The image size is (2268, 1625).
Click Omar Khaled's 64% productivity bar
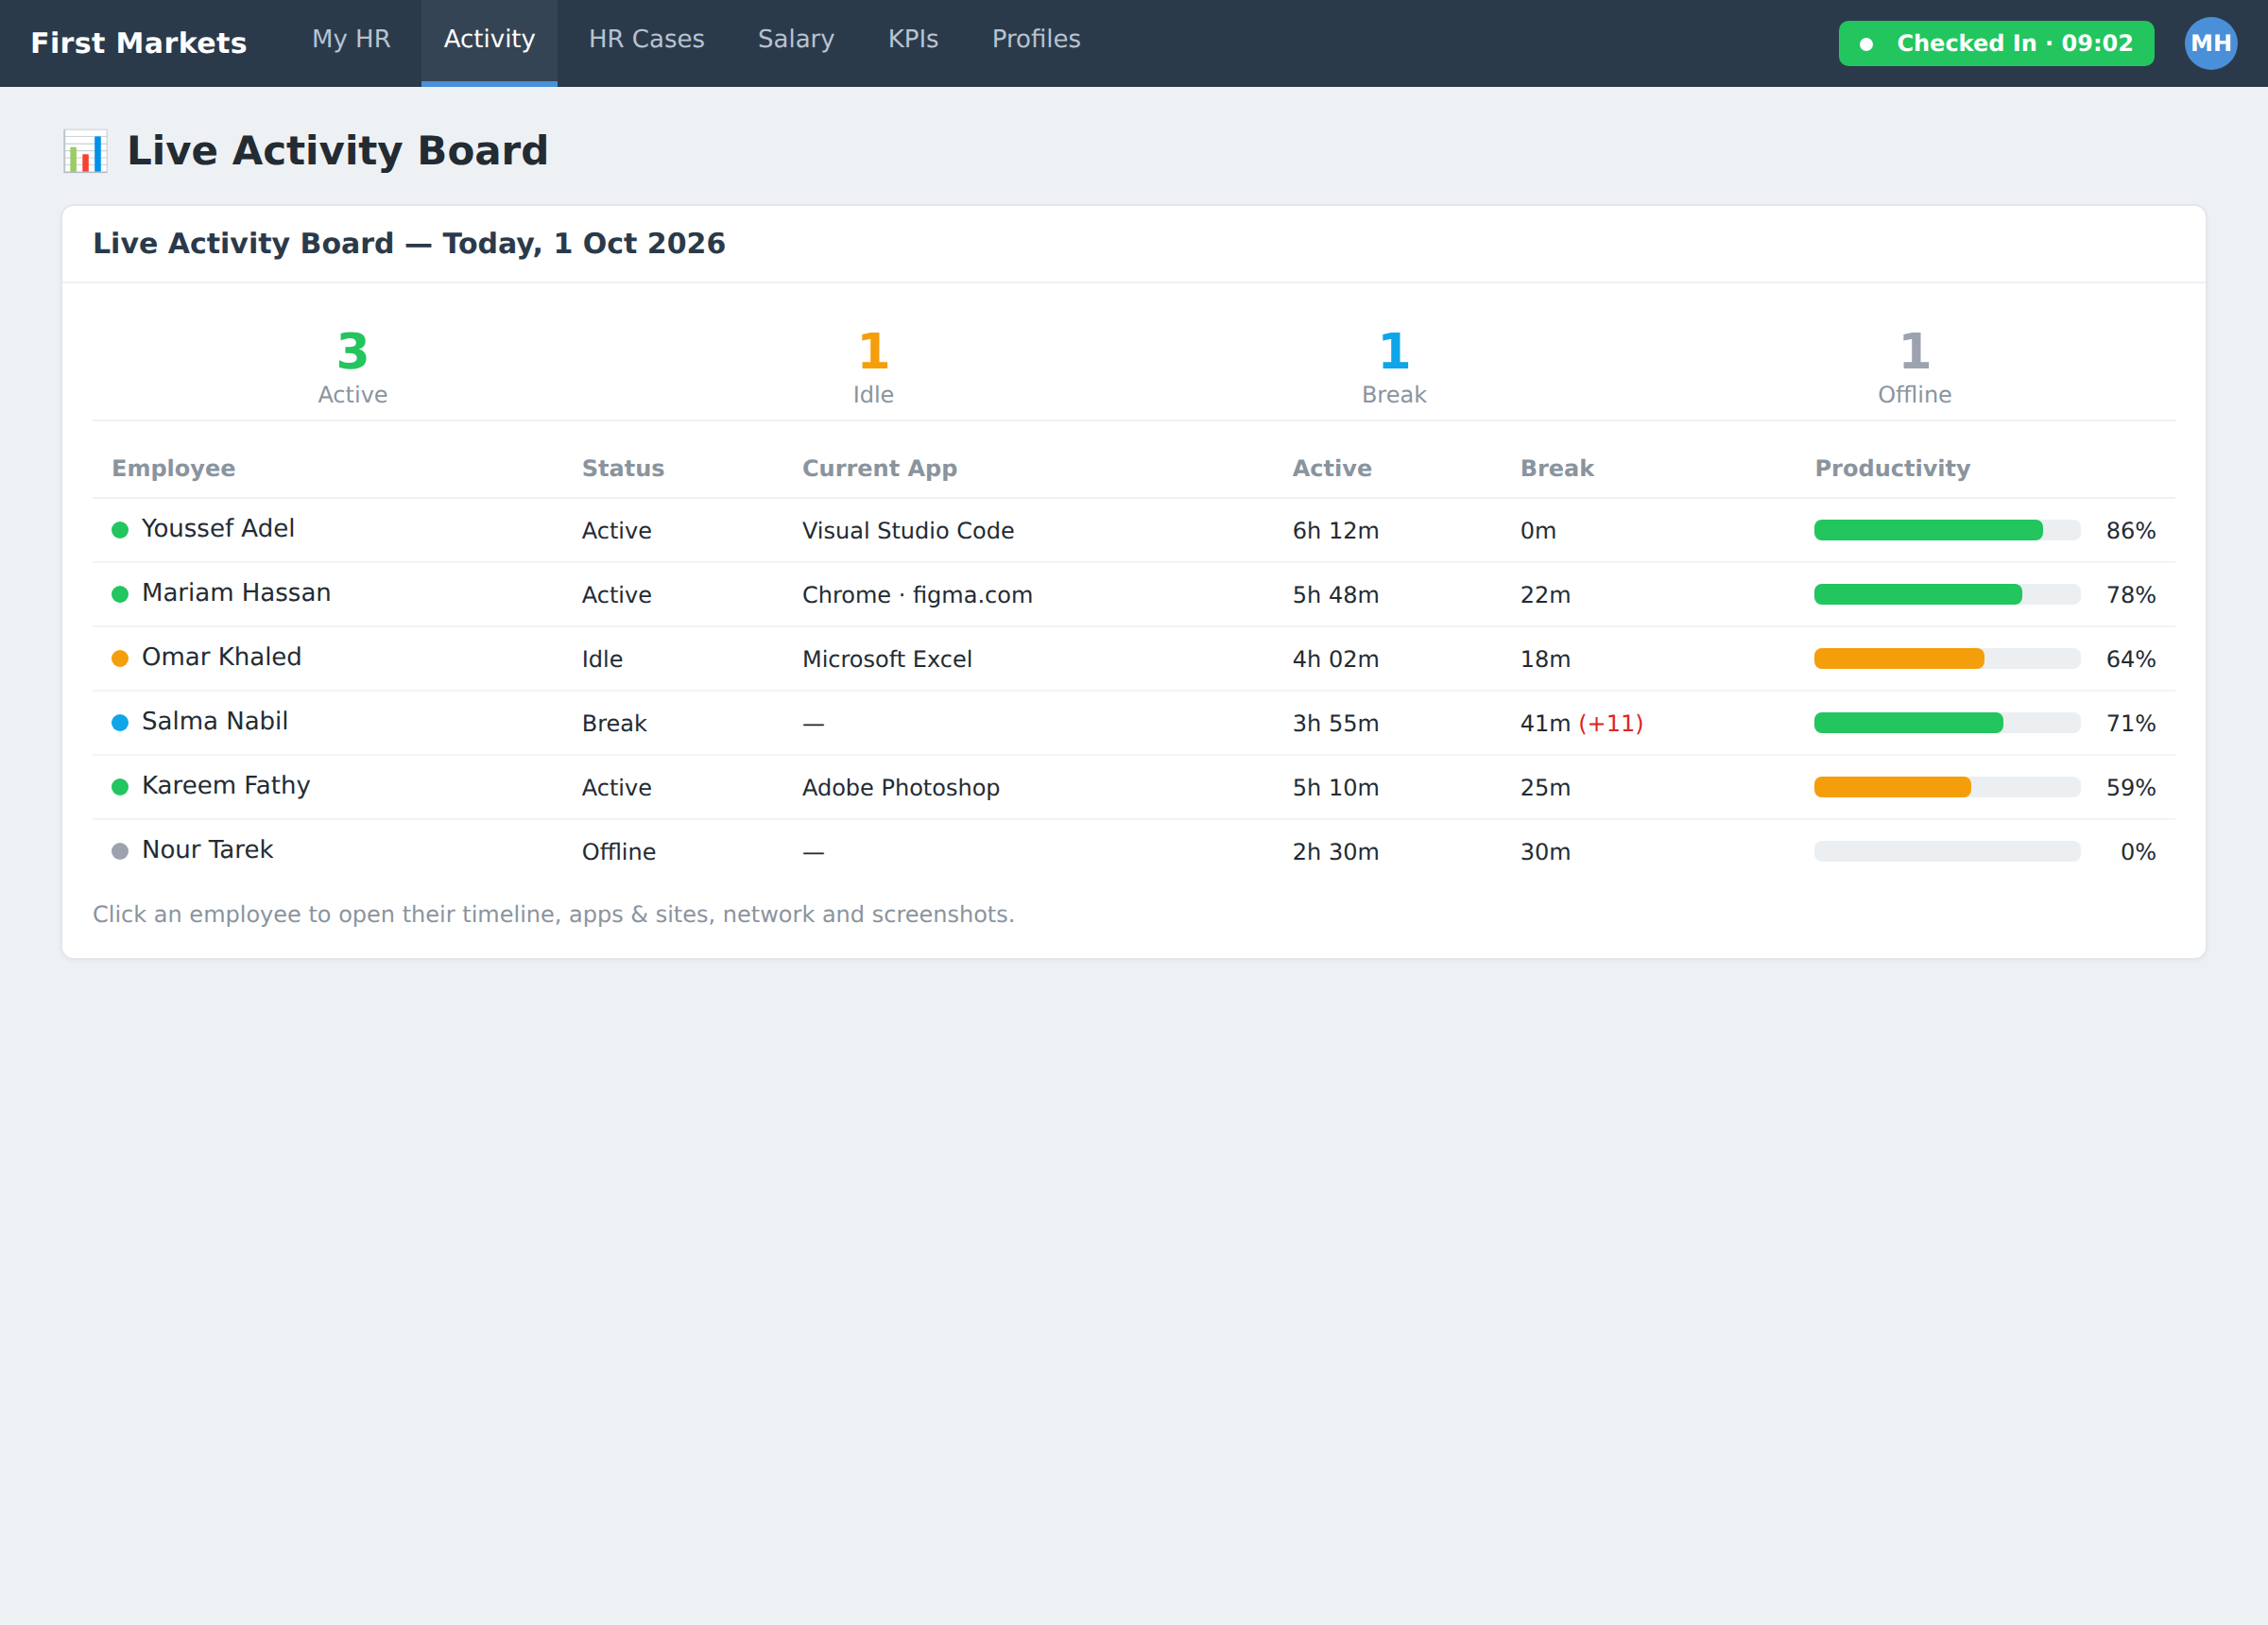(1947, 658)
